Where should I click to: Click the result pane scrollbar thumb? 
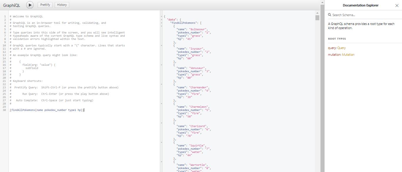(317, 18)
